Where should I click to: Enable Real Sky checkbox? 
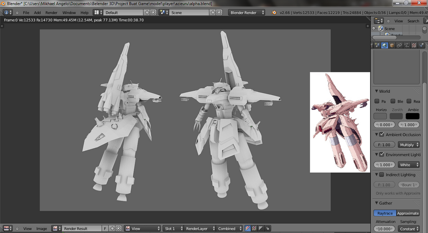pyautogui.click(x=409, y=101)
